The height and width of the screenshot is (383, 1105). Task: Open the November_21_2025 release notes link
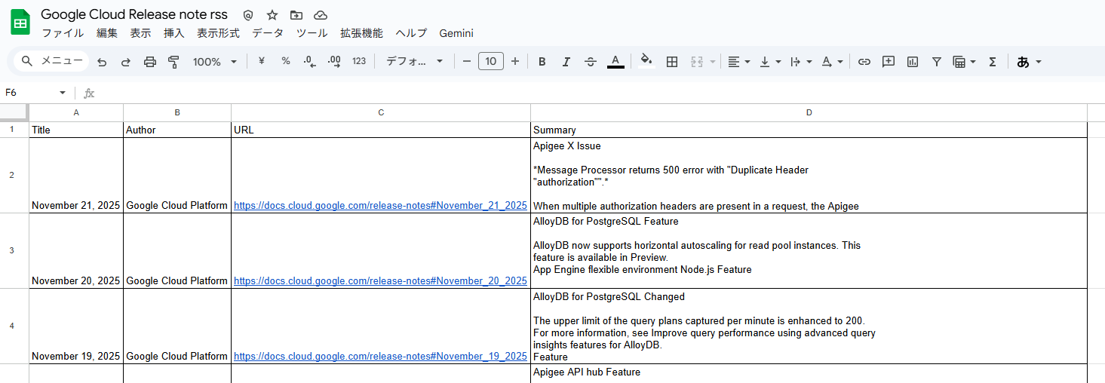(x=380, y=205)
